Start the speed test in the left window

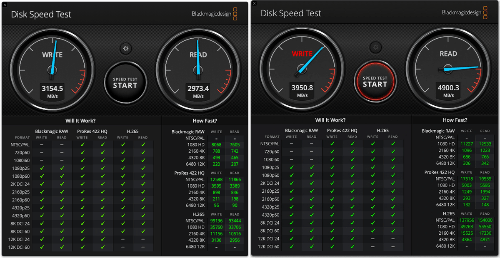125,82
